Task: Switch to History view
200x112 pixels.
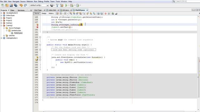Action: coord(51,13)
